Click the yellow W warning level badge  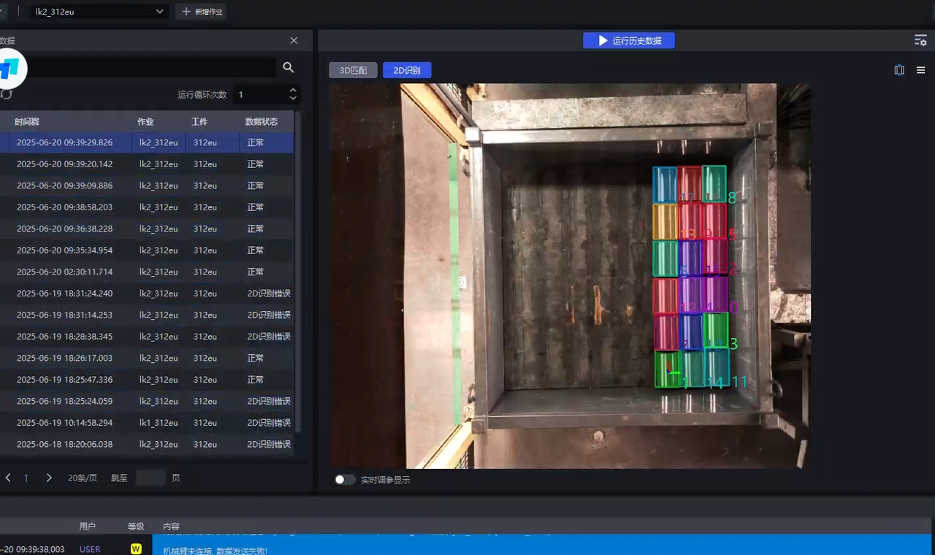[x=136, y=548]
